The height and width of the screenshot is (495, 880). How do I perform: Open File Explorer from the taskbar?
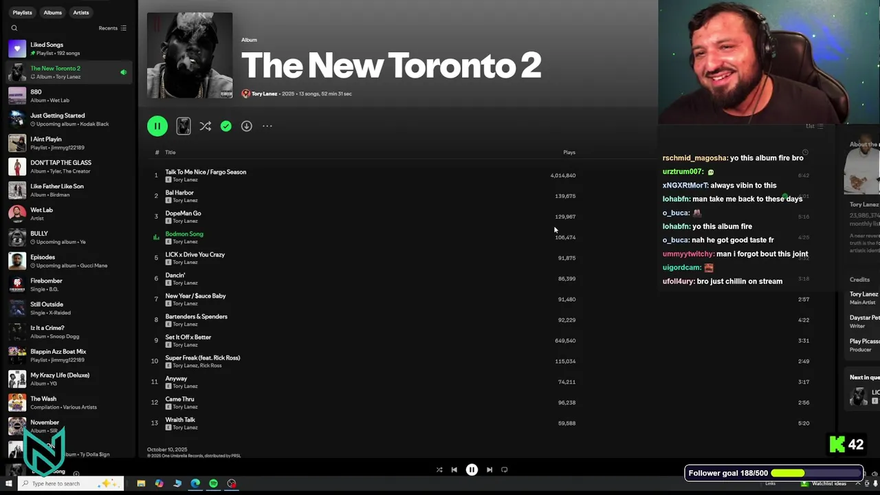pyautogui.click(x=141, y=483)
